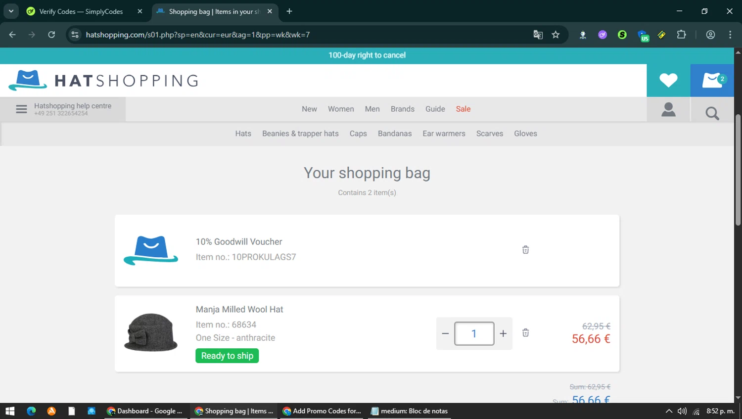The image size is (742, 419).
Task: Bookmark the page with the star icon
Action: tap(556, 35)
